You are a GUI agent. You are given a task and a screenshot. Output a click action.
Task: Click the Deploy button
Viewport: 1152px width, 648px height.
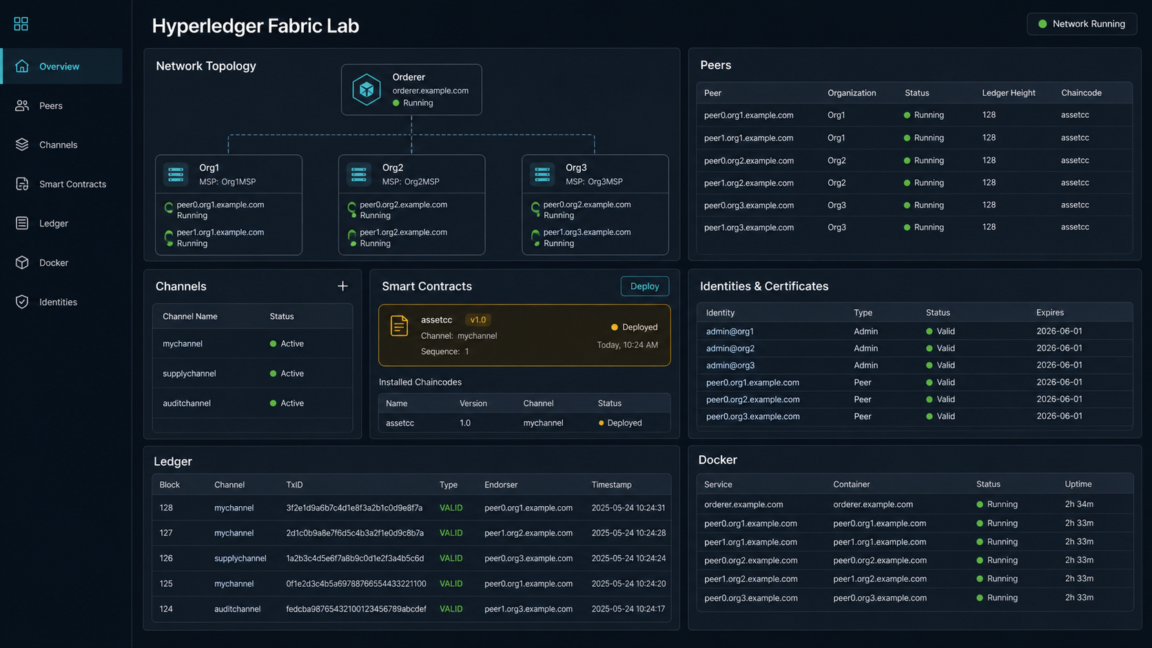tap(645, 286)
